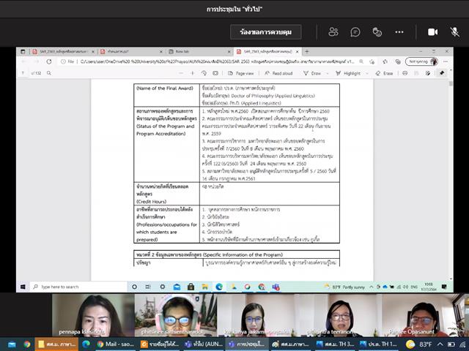Open Edge icon on shared taskbar

click(219, 287)
